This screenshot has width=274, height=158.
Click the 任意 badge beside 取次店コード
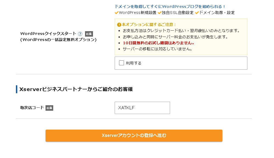[49, 108]
